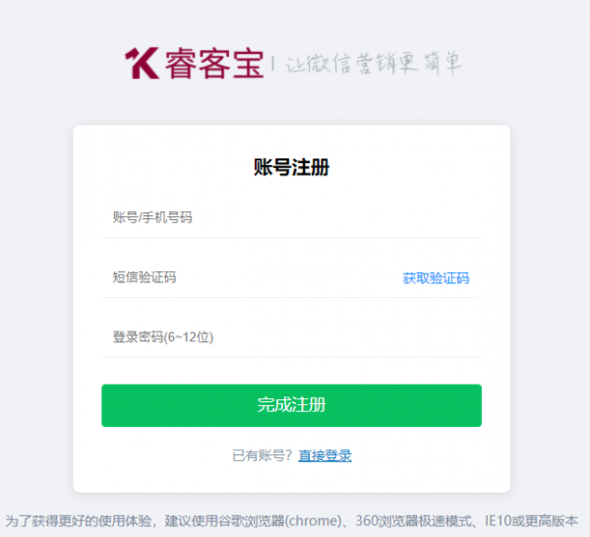
Task: Click 获取验证码 to request SMS code
Action: [436, 278]
